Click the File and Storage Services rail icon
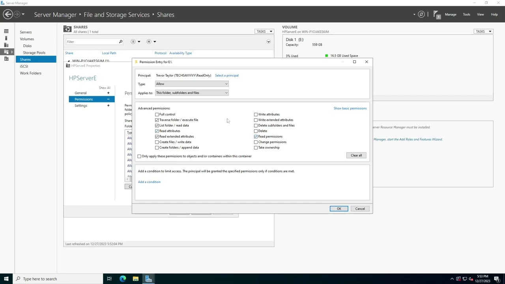505x284 pixels. pyautogui.click(x=6, y=52)
